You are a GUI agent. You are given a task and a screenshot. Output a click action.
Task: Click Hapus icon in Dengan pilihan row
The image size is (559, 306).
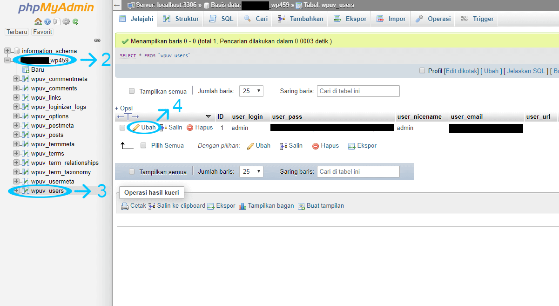pyautogui.click(x=316, y=146)
